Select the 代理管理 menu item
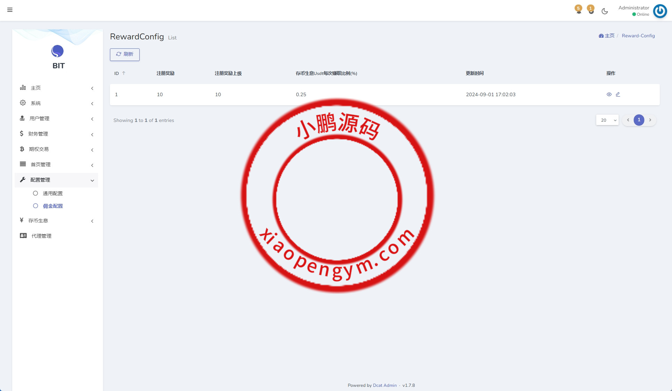Screen dimensions: 672x391 pyautogui.click(x=40, y=236)
